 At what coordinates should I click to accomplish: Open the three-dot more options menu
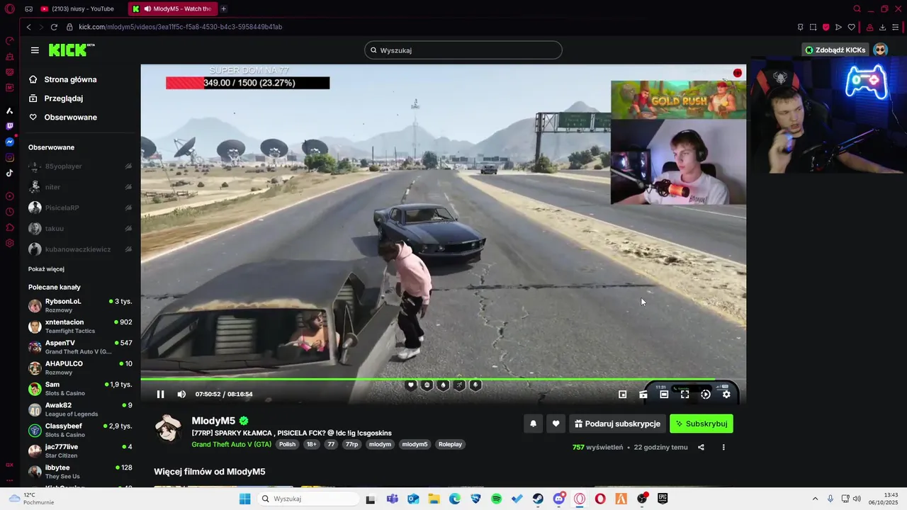[x=723, y=448]
